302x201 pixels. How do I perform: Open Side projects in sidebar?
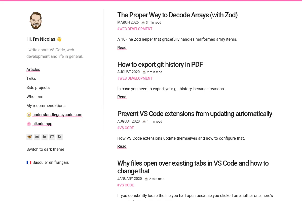click(x=38, y=87)
